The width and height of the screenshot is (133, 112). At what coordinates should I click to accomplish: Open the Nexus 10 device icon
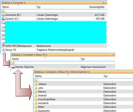4,50
